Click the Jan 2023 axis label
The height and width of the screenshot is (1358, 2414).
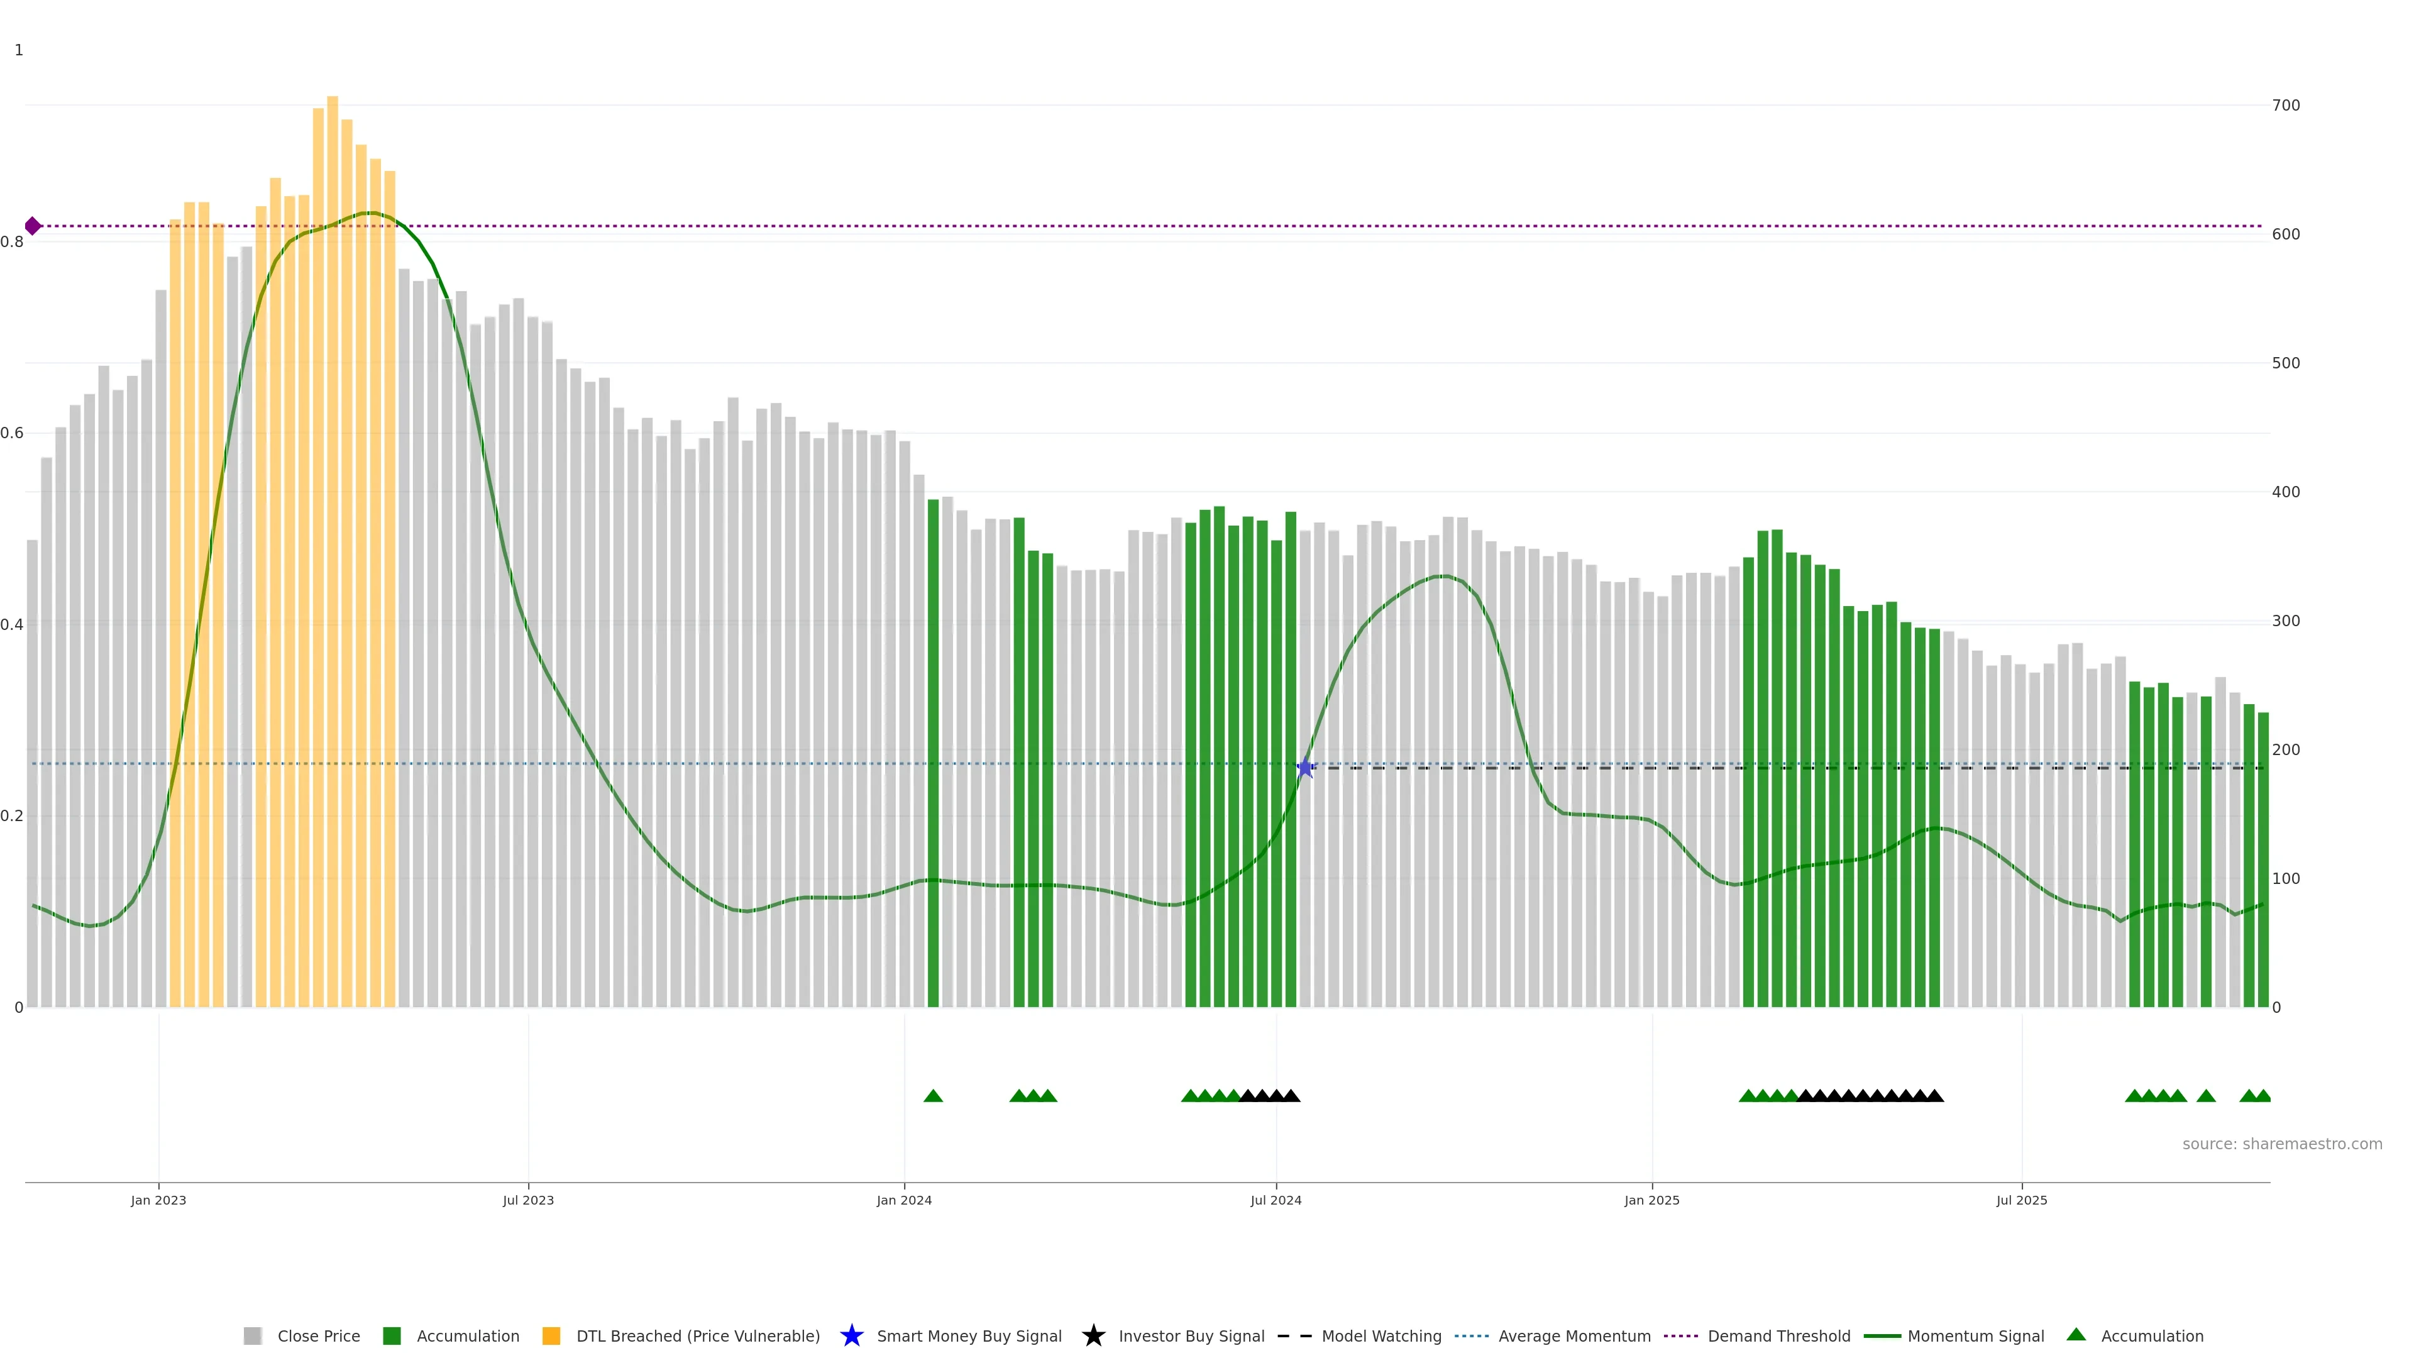point(158,1200)
